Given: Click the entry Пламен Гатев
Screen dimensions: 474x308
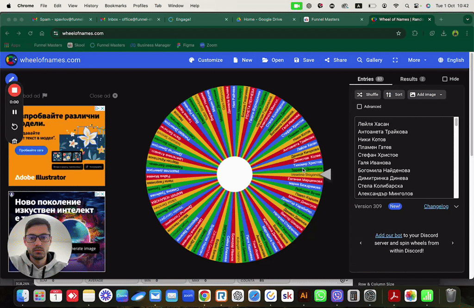Looking at the screenshot, I should click(374, 148).
